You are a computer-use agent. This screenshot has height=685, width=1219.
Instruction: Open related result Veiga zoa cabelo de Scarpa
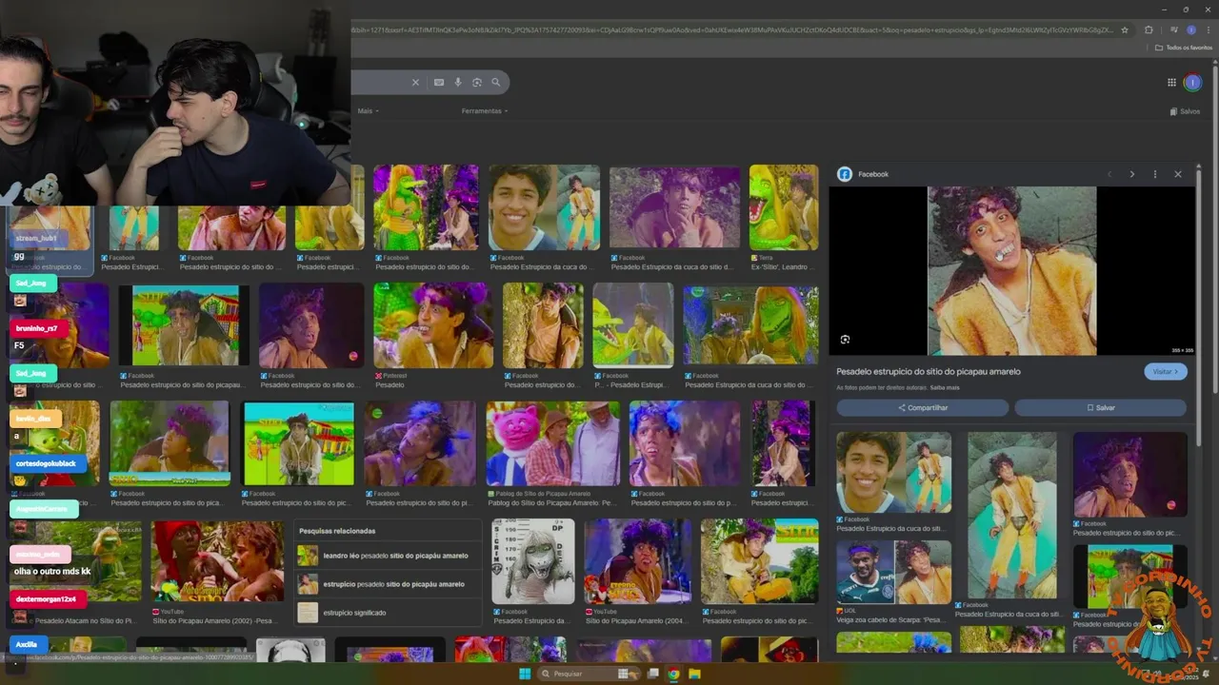click(893, 580)
